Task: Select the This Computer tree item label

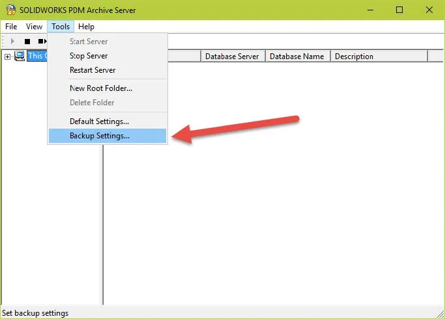Action: click(37, 56)
